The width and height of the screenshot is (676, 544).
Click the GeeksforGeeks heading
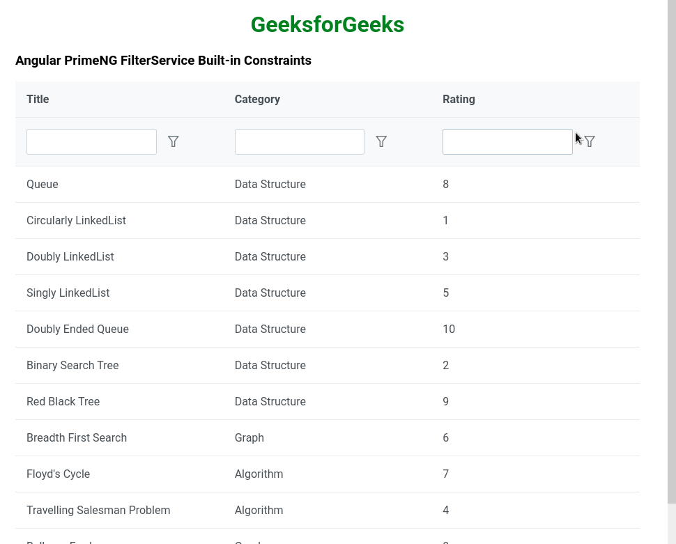click(x=327, y=24)
